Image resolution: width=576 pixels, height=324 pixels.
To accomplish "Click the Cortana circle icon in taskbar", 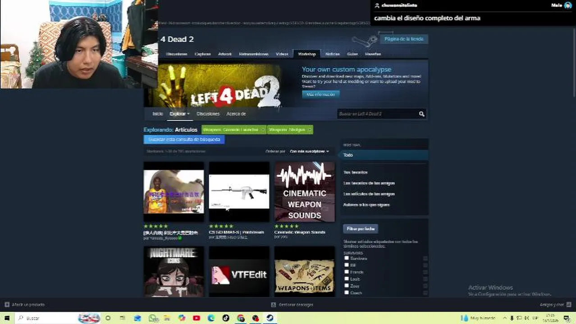I will pos(108,318).
